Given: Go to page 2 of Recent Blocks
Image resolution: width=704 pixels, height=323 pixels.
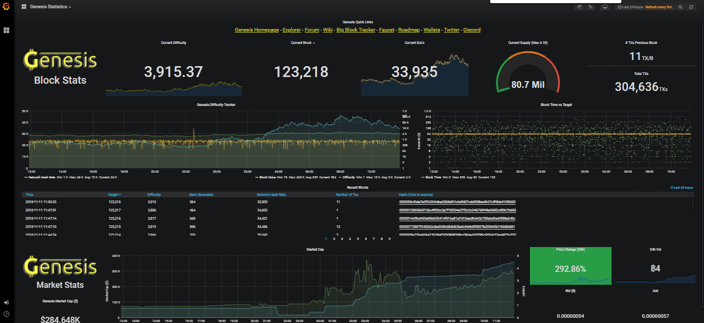Looking at the screenshot, I should (334, 239).
